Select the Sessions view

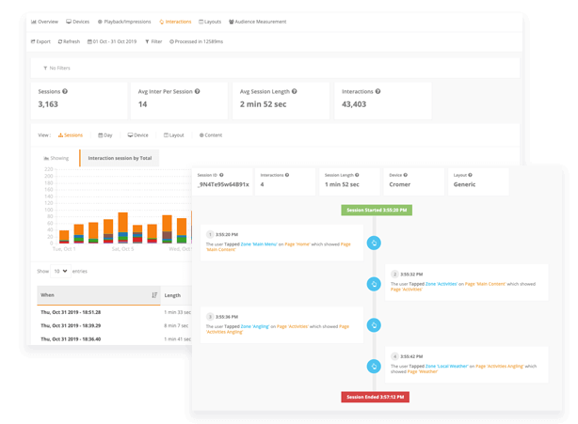click(x=71, y=135)
